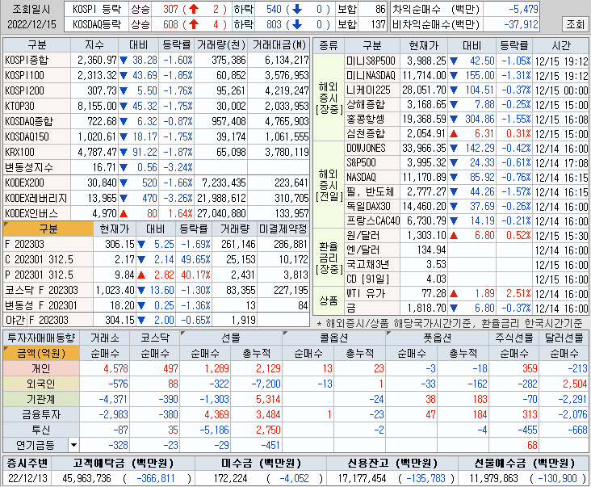Click the blue down triangle in KOSPI종합 row
The width and height of the screenshot is (591, 487).
124,60
